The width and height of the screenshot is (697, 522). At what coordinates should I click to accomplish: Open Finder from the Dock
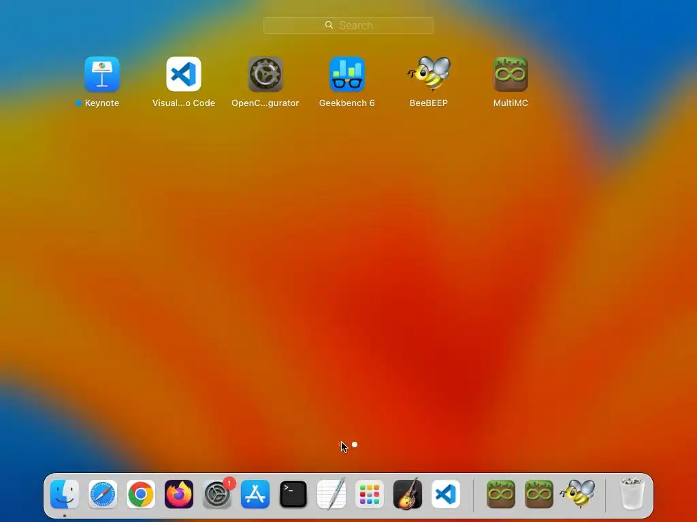coord(65,494)
